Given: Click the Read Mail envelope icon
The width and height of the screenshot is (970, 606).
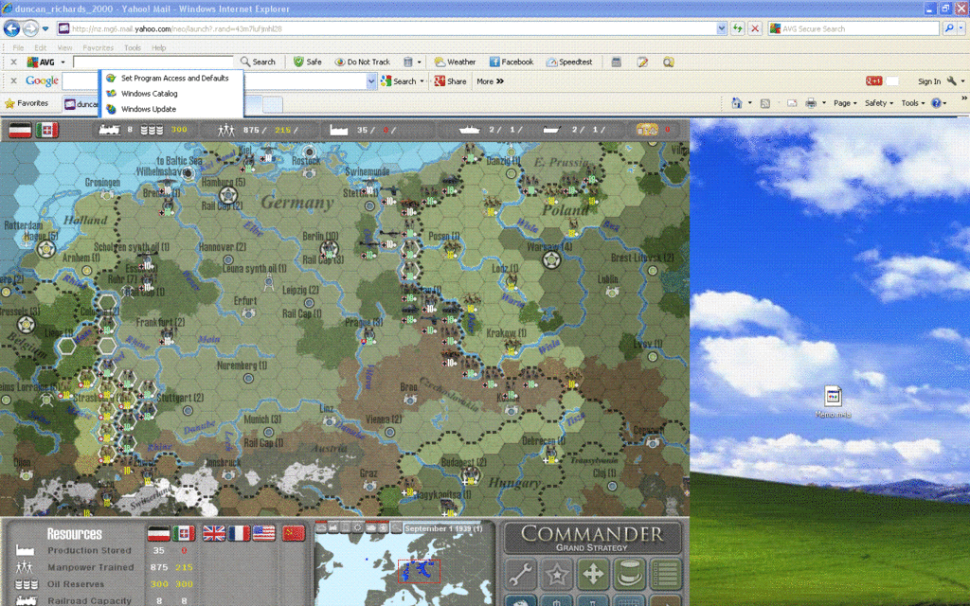Looking at the screenshot, I should pyautogui.click(x=792, y=103).
